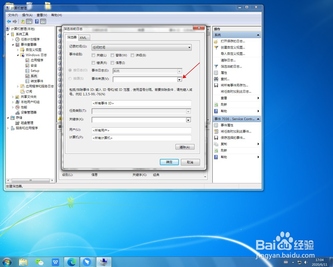Open the Keywords (关键字) dropdown arrow
Viewport: 333px width, 267px height.
click(189, 120)
